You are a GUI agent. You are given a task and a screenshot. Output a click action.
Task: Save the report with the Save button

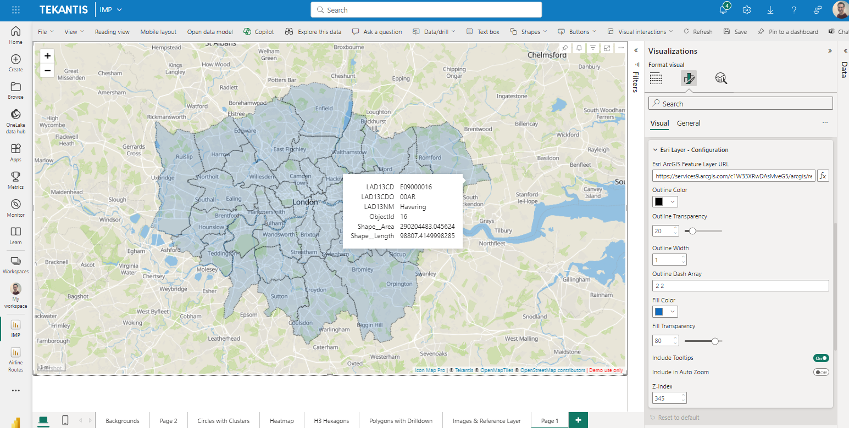pyautogui.click(x=735, y=31)
